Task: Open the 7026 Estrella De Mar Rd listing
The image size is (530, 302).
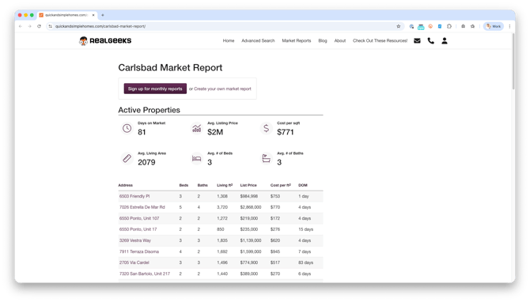Action: (x=142, y=207)
